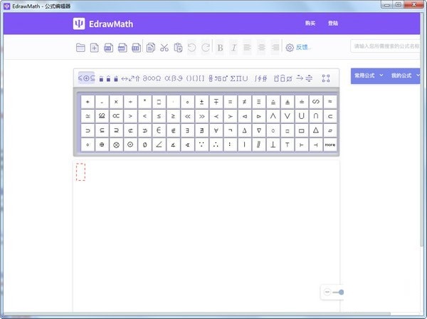The width and height of the screenshot is (427, 319).
Task: Insert the plus-minus symbol
Action: click(201, 102)
